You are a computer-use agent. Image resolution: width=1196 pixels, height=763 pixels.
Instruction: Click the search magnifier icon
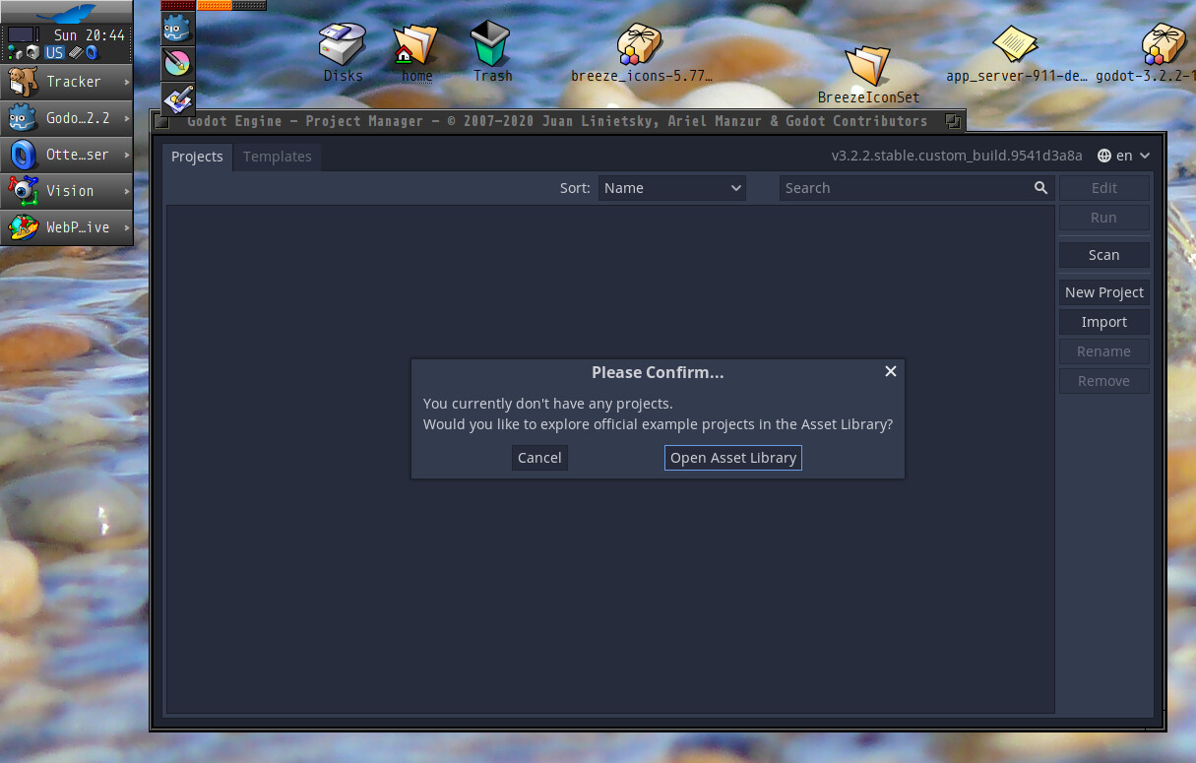pos(1040,188)
